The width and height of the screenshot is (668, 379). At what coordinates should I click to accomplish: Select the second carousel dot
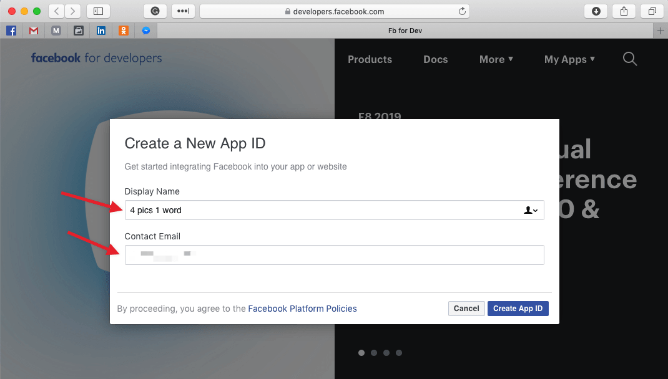[x=374, y=353]
